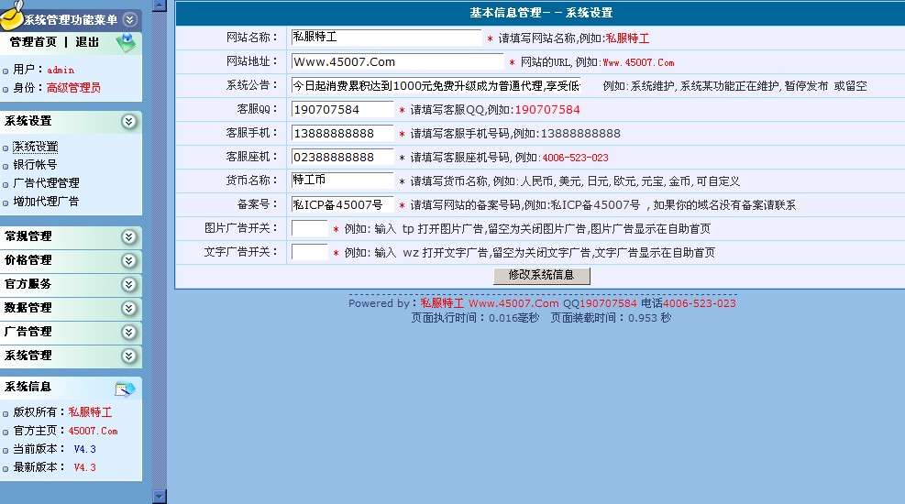Click the user icon beside 退出
Viewport: 905px width, 504px height.
pyautogui.click(x=126, y=42)
